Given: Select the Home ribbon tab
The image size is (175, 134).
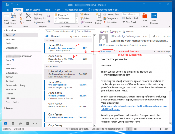Looking at the screenshot, I should tap(18, 10).
